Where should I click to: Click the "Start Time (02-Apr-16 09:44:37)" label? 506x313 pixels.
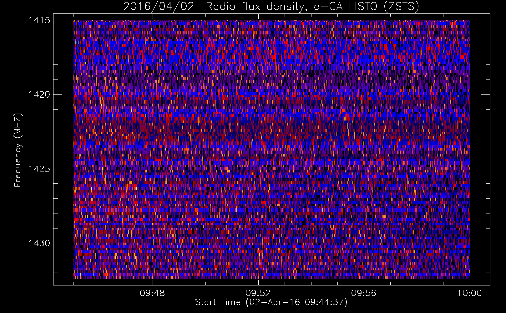tap(271, 302)
